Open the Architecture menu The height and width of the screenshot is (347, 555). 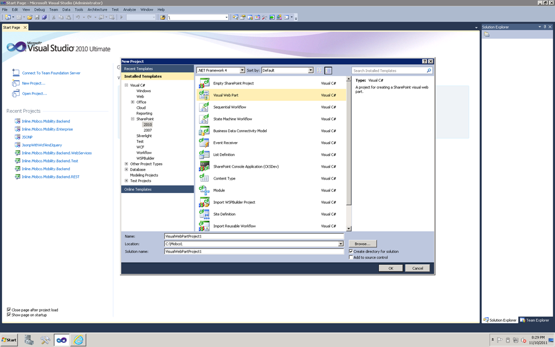98,10
